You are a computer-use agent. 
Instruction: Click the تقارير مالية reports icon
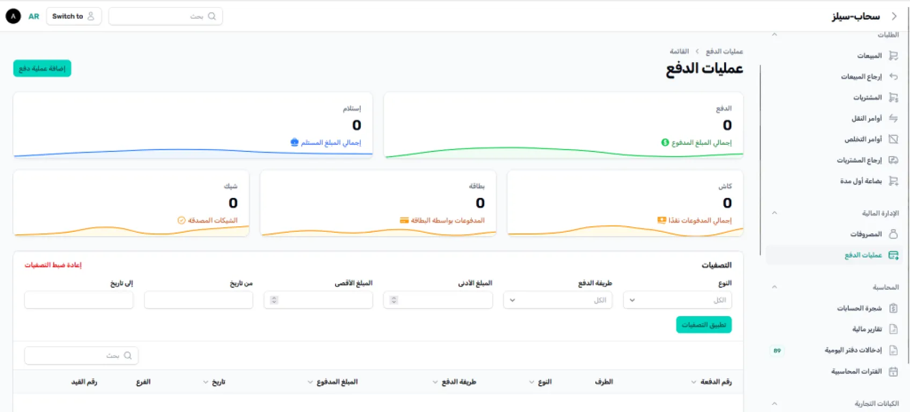tap(894, 329)
